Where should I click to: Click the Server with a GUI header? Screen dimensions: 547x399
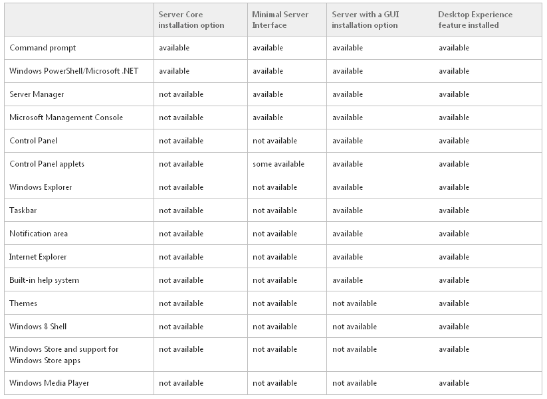coord(366,20)
